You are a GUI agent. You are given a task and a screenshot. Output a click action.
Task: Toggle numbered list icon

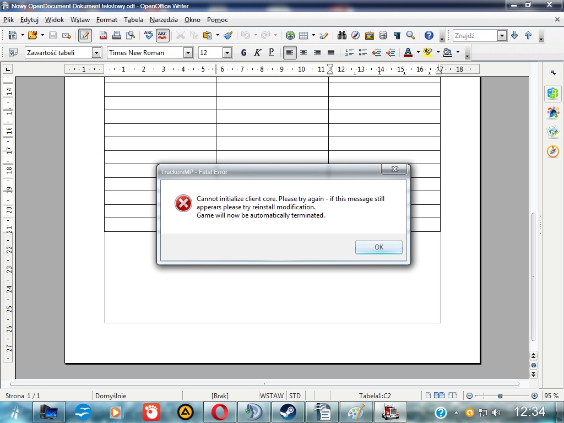click(349, 52)
